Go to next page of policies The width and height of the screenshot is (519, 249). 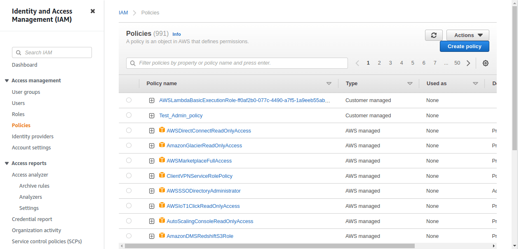(x=468, y=63)
